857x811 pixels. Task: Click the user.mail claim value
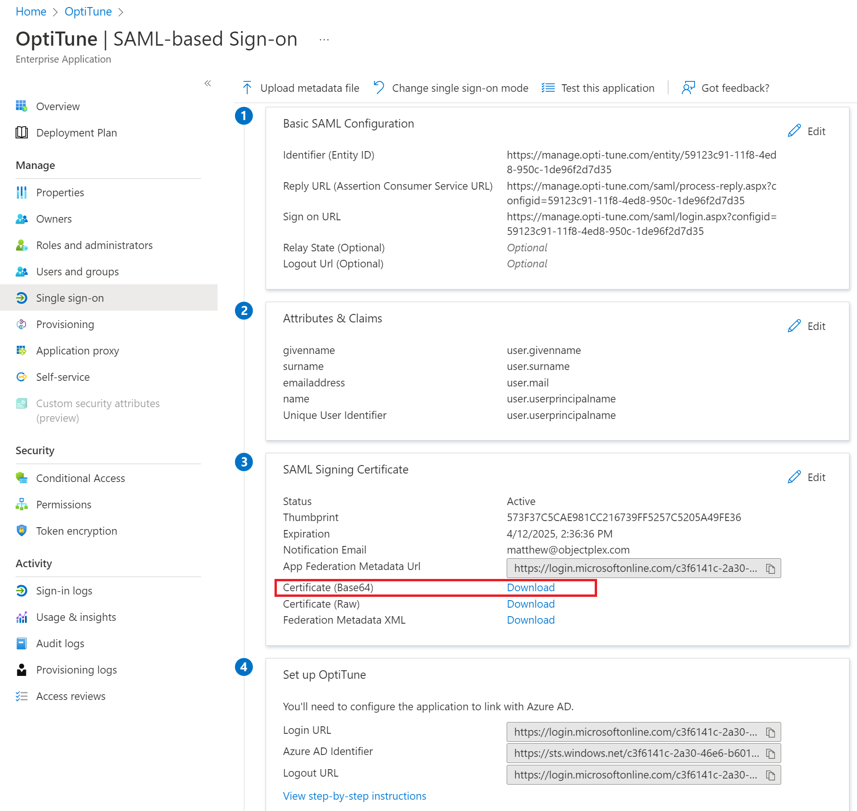[x=527, y=383]
